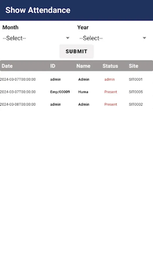Click the SUBMIT button
The image size is (153, 261).
(x=77, y=51)
